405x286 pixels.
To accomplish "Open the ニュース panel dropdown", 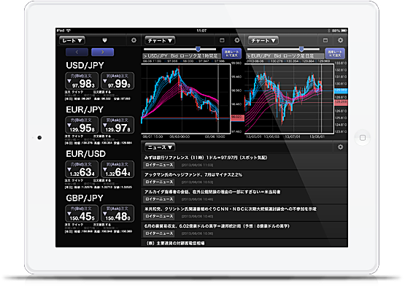I will (160, 147).
